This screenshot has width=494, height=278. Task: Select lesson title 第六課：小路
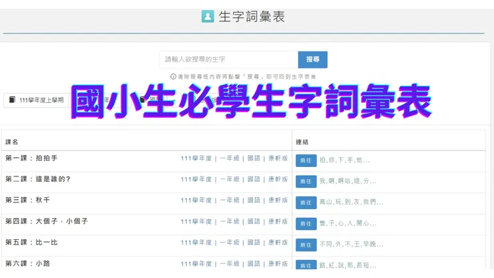28,263
